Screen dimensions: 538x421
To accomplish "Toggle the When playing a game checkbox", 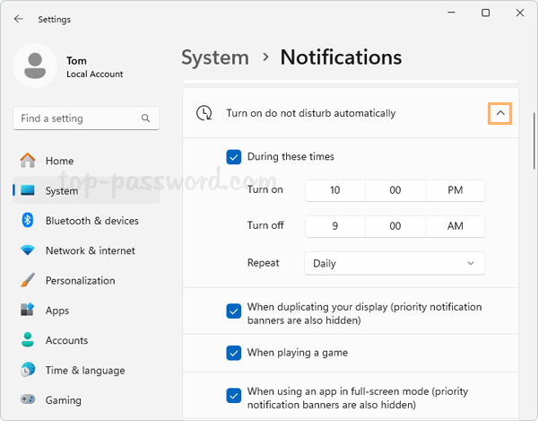I will 234,353.
